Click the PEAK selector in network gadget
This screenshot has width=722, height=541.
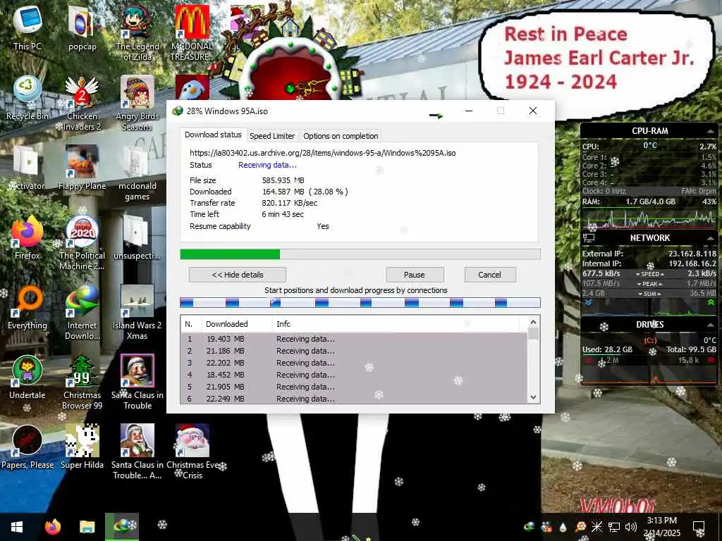pyautogui.click(x=649, y=284)
